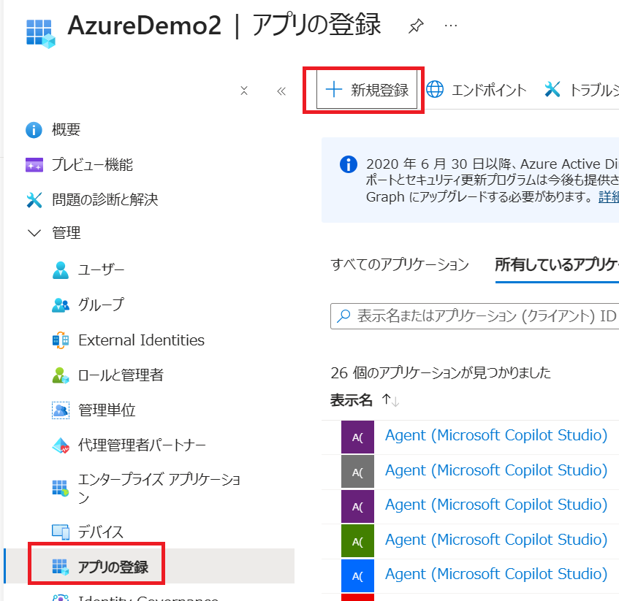Open the 詳細 link in the banner
The image size is (619, 601).
pos(608,196)
